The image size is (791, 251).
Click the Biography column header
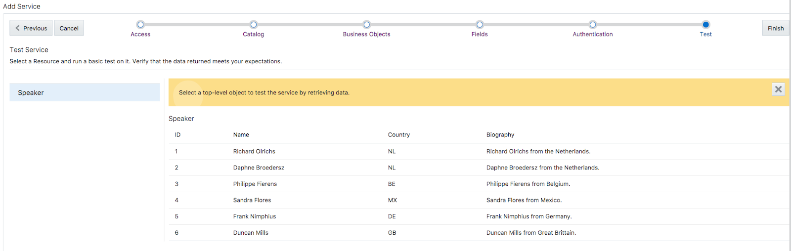500,134
